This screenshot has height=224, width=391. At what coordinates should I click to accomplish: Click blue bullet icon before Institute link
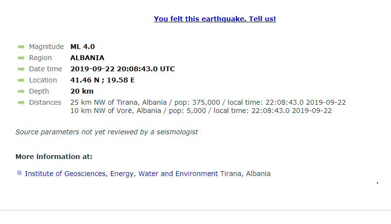click(x=19, y=173)
